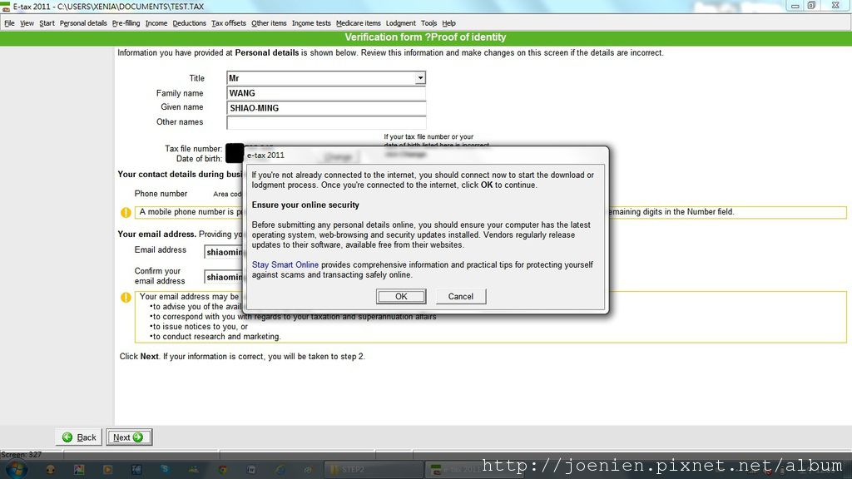Click the empty Other names field
This screenshot has width=852, height=479.
[326, 122]
